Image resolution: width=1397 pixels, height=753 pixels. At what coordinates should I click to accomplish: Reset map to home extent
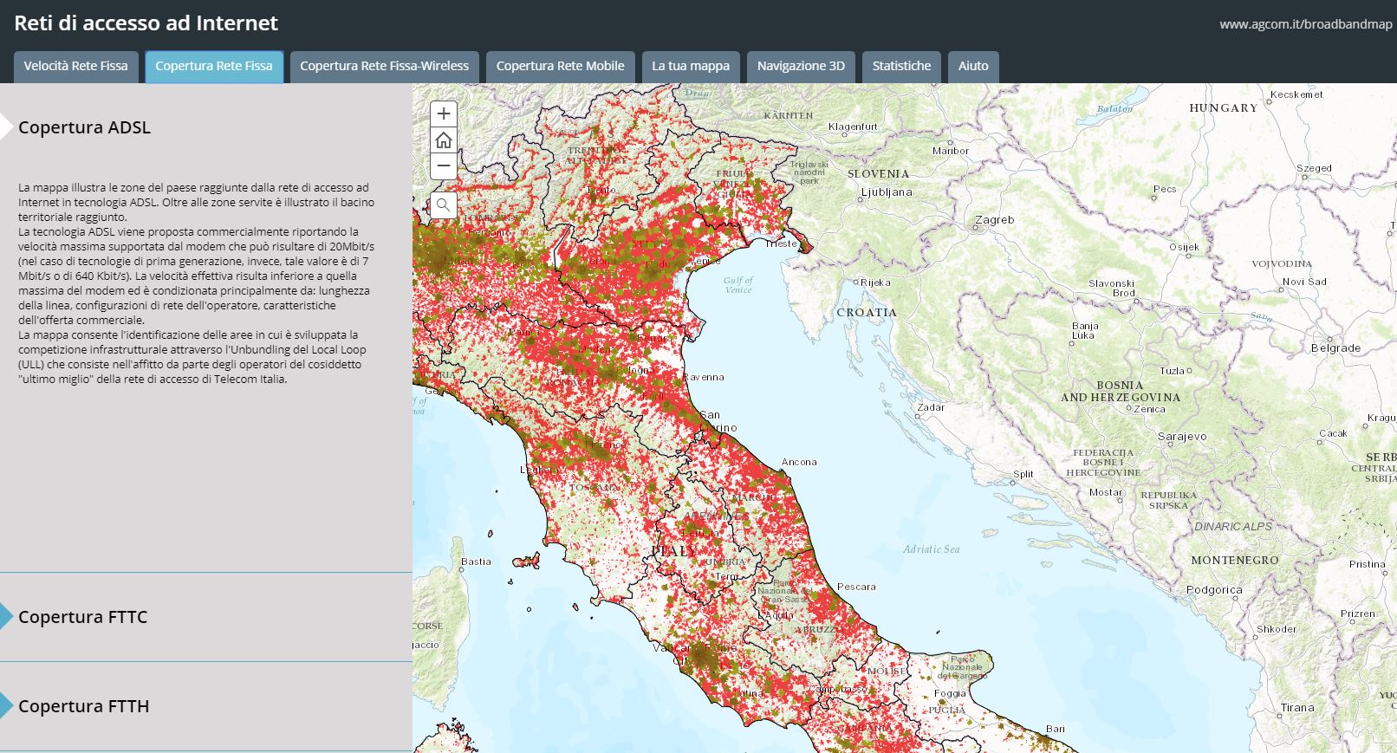tap(444, 140)
